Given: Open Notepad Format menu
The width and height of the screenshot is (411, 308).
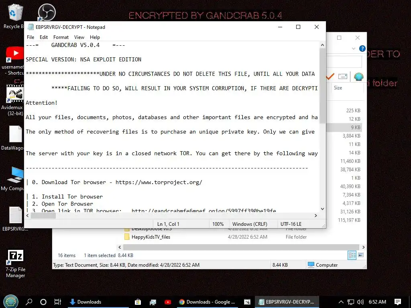Looking at the screenshot, I should (x=61, y=37).
